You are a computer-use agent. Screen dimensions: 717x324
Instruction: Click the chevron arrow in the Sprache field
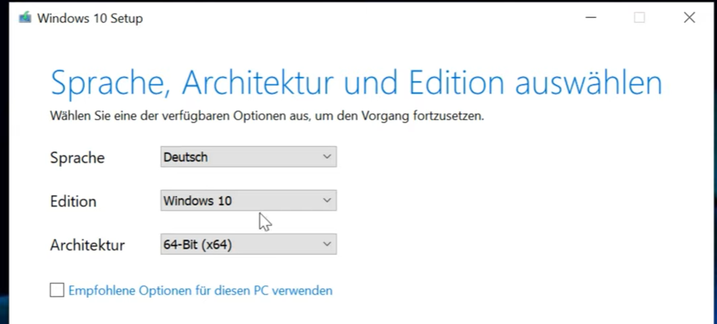(327, 156)
